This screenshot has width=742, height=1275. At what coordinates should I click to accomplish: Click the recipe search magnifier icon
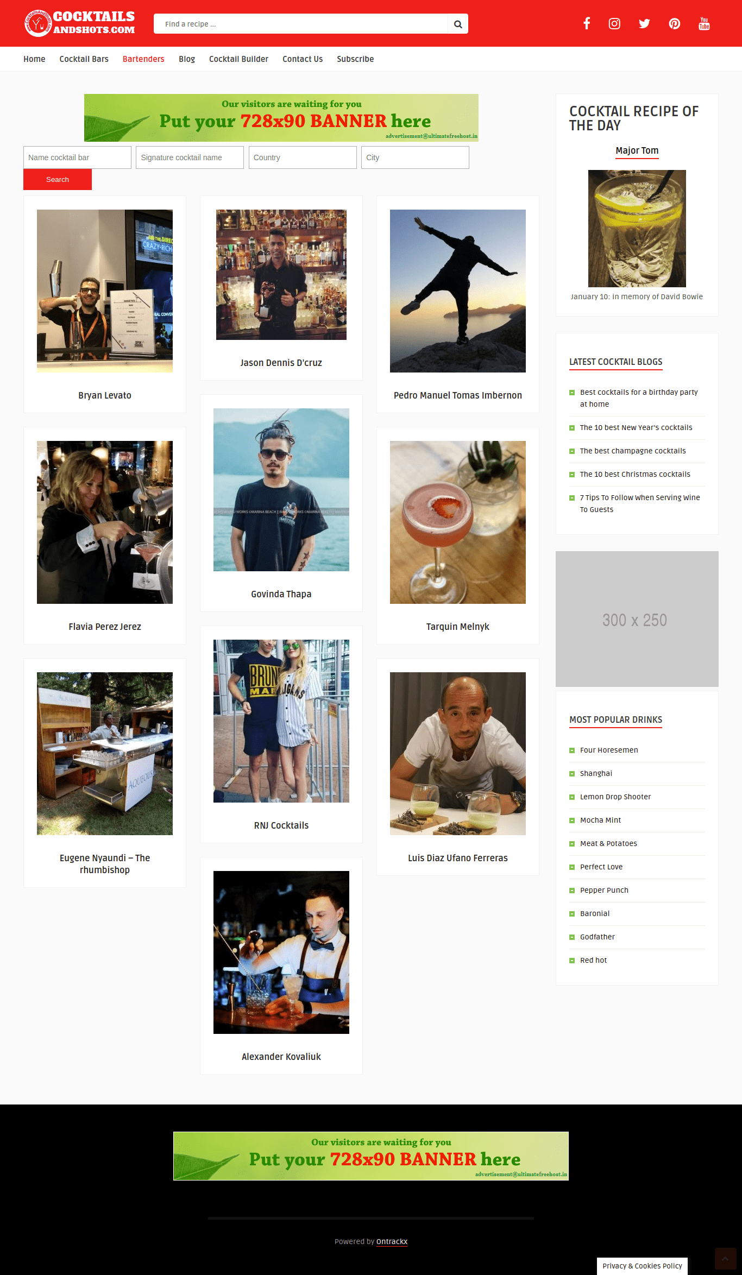pyautogui.click(x=458, y=24)
